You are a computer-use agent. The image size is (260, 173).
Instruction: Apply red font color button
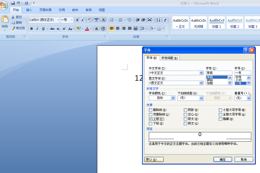pyautogui.click(x=87, y=29)
